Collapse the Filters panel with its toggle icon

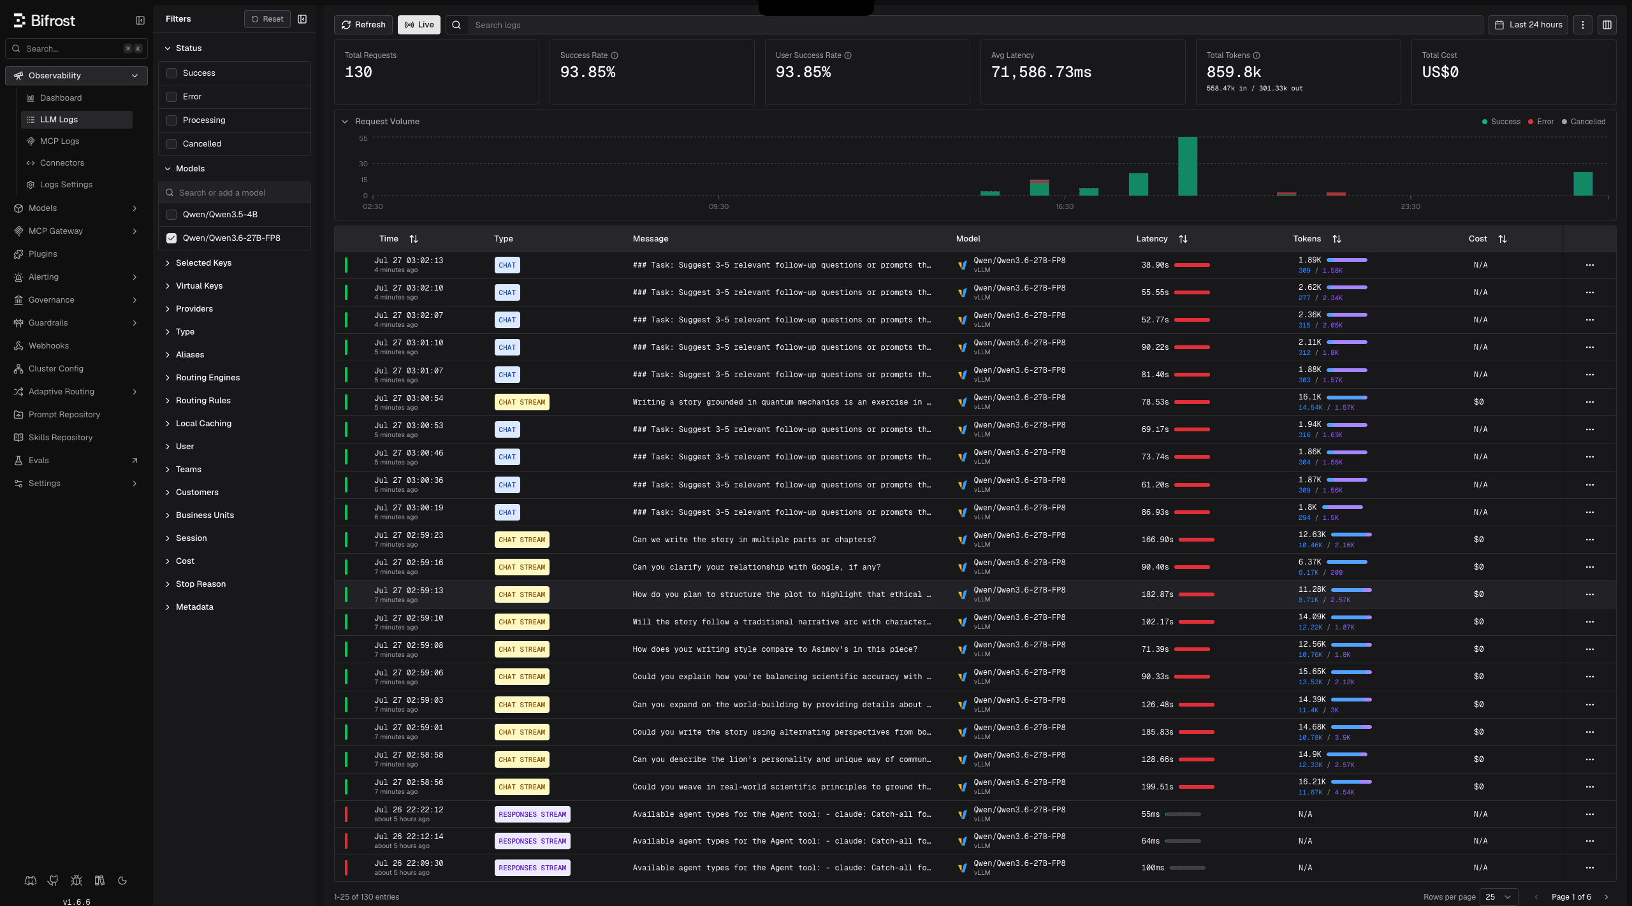(x=302, y=19)
